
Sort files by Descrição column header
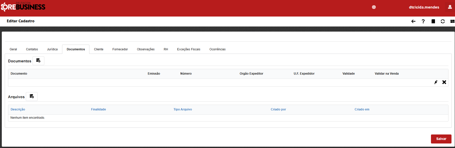coord(18,109)
